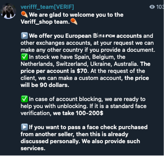Open the verifff_team[VERIF] sender name
This screenshot has height=156, width=164.
click(x=47, y=7)
